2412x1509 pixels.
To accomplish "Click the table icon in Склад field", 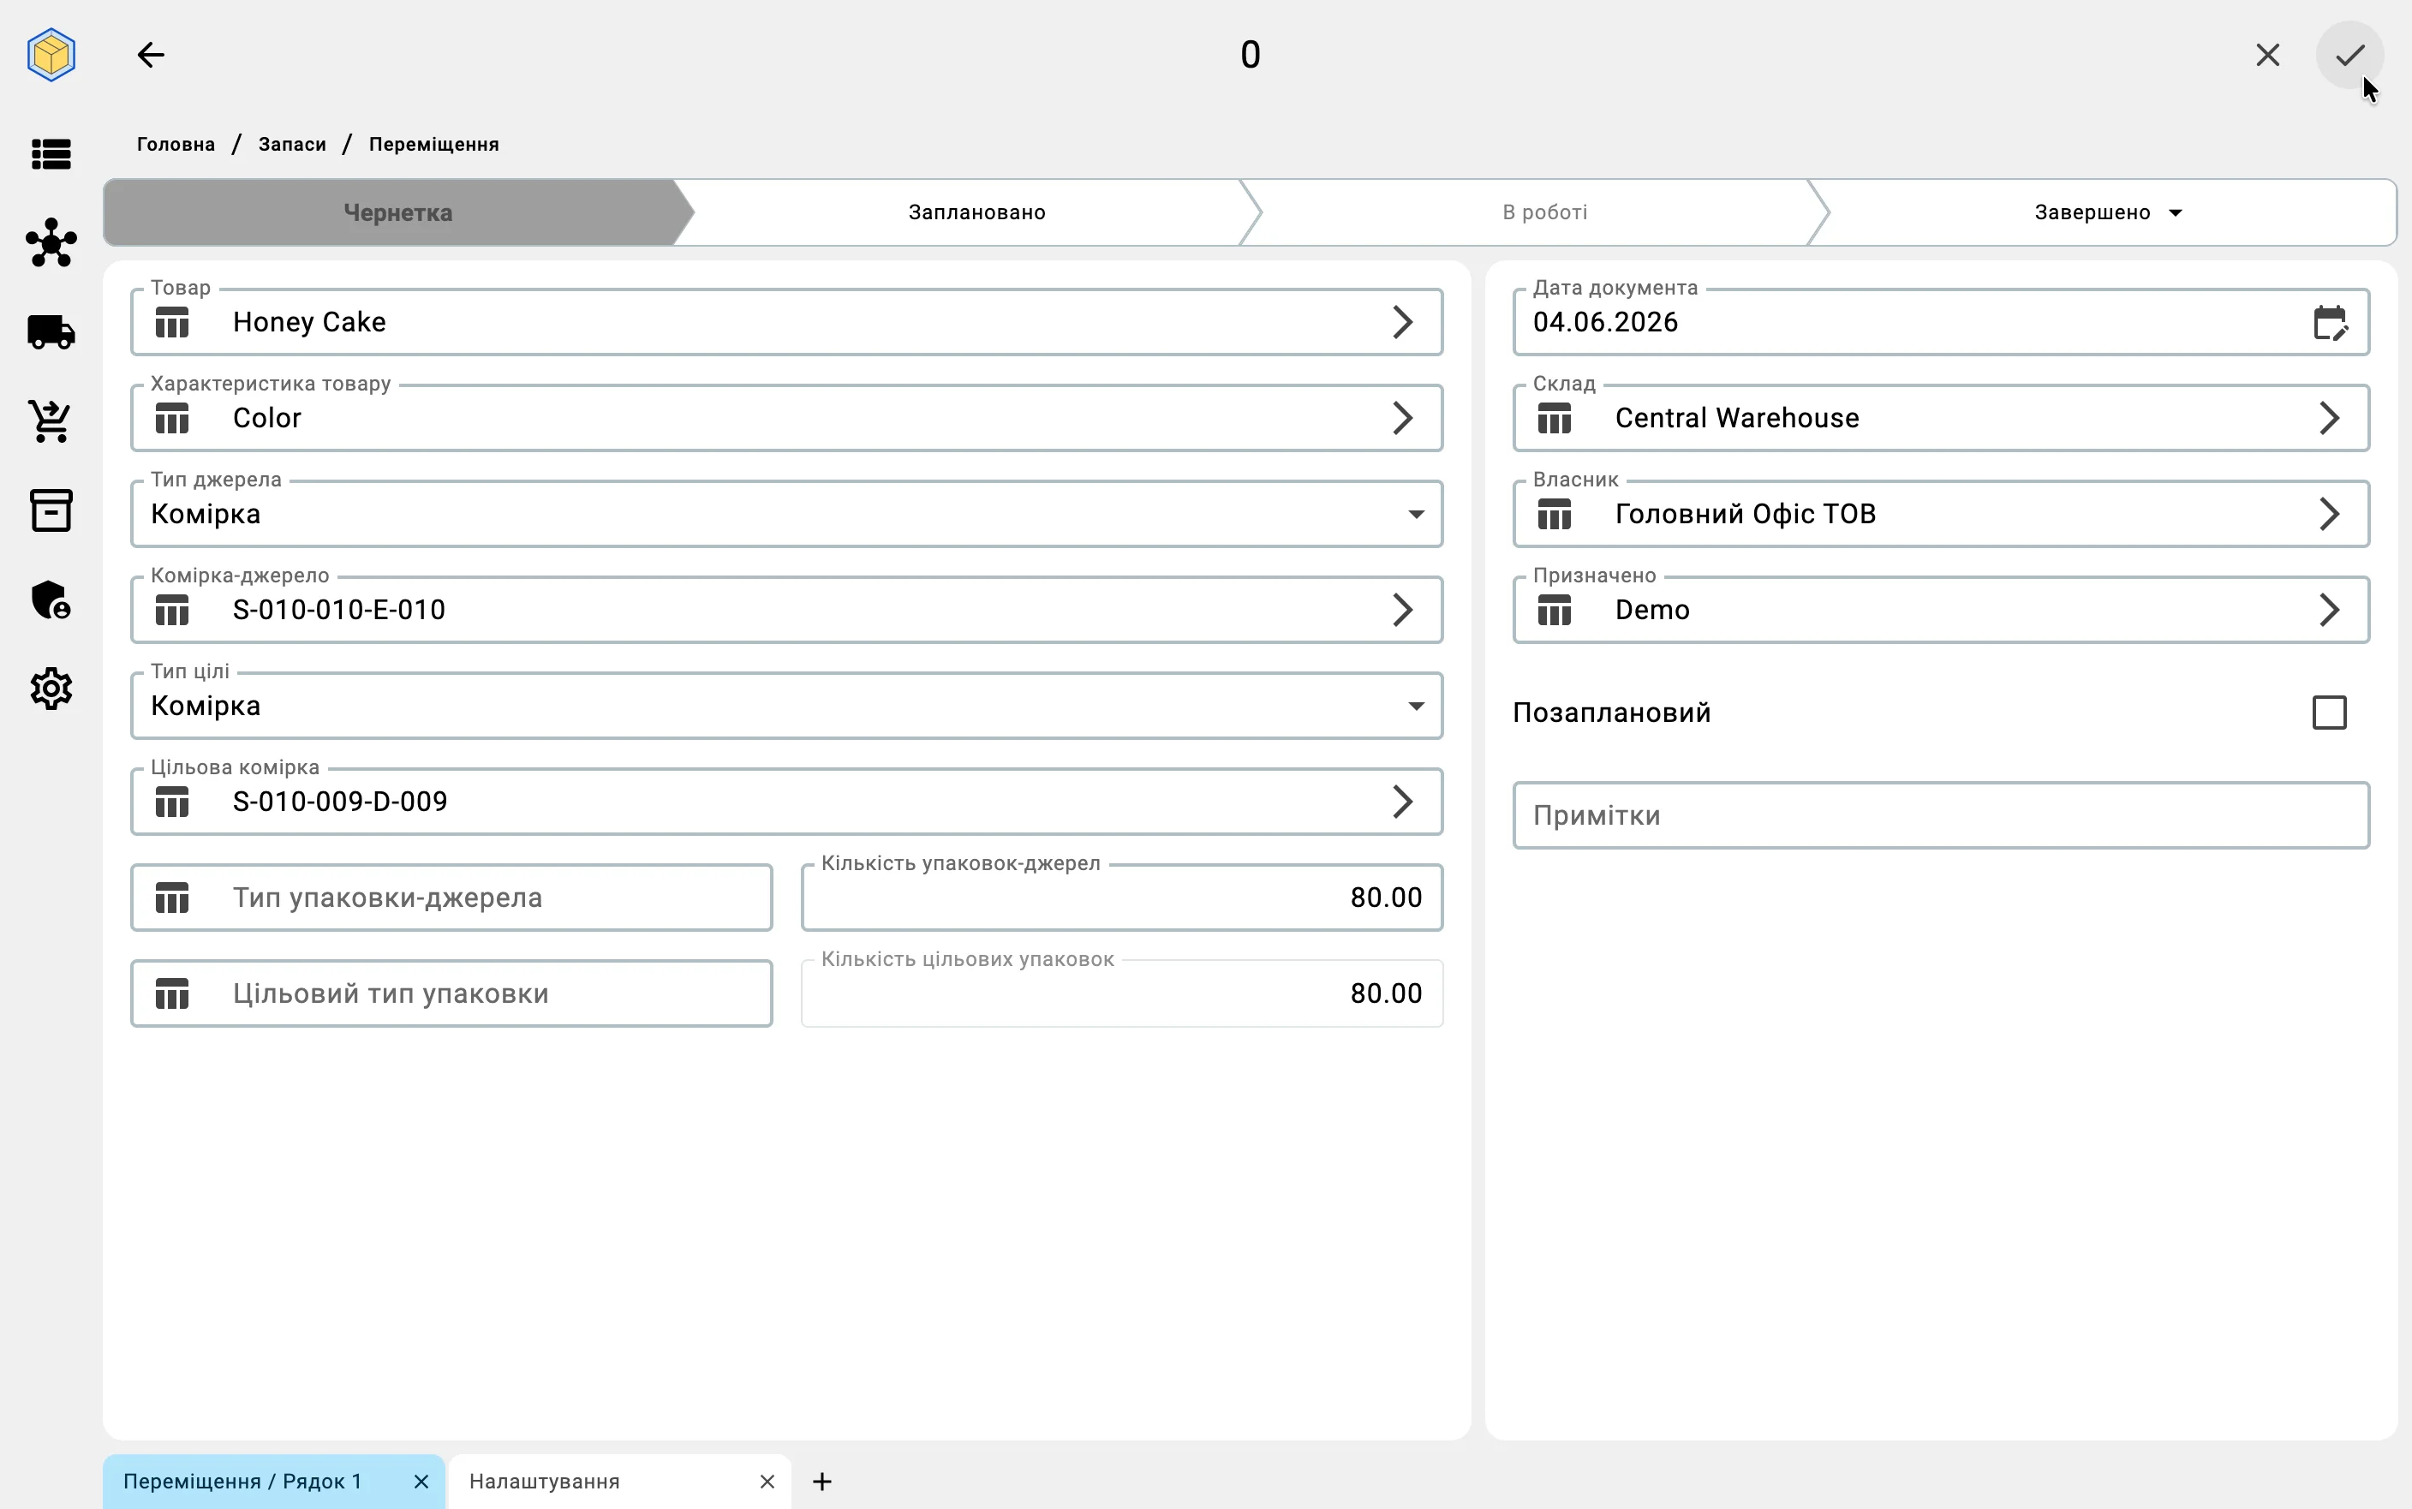I will tap(1554, 418).
